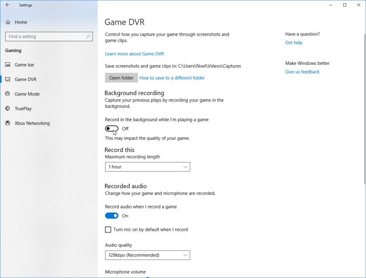Turn off Record audio when I record a game
The width and height of the screenshot is (366, 278).
111,216
